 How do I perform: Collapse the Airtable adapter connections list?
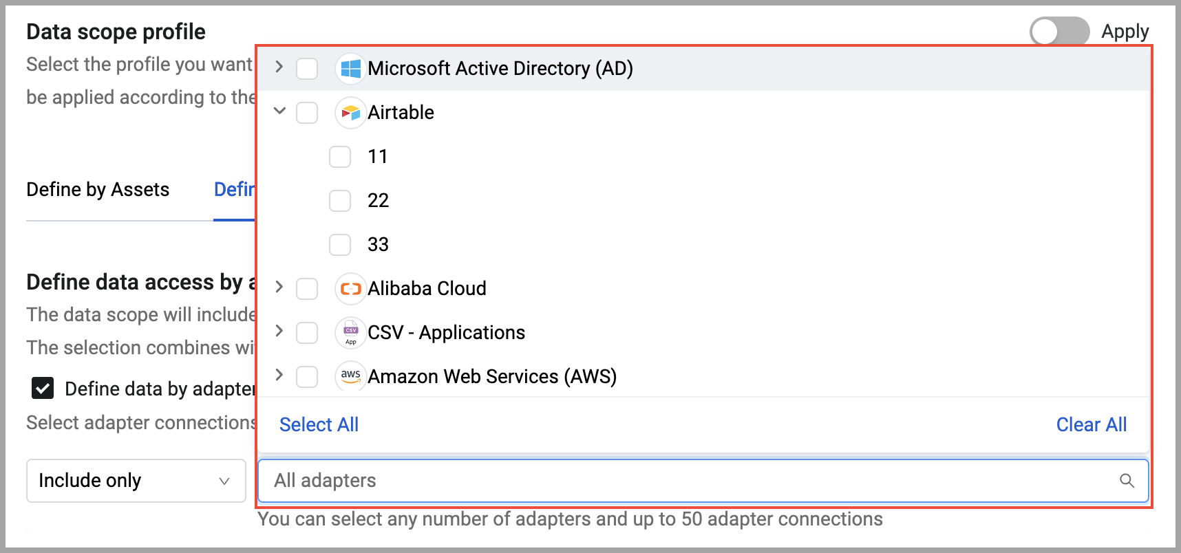click(x=279, y=111)
